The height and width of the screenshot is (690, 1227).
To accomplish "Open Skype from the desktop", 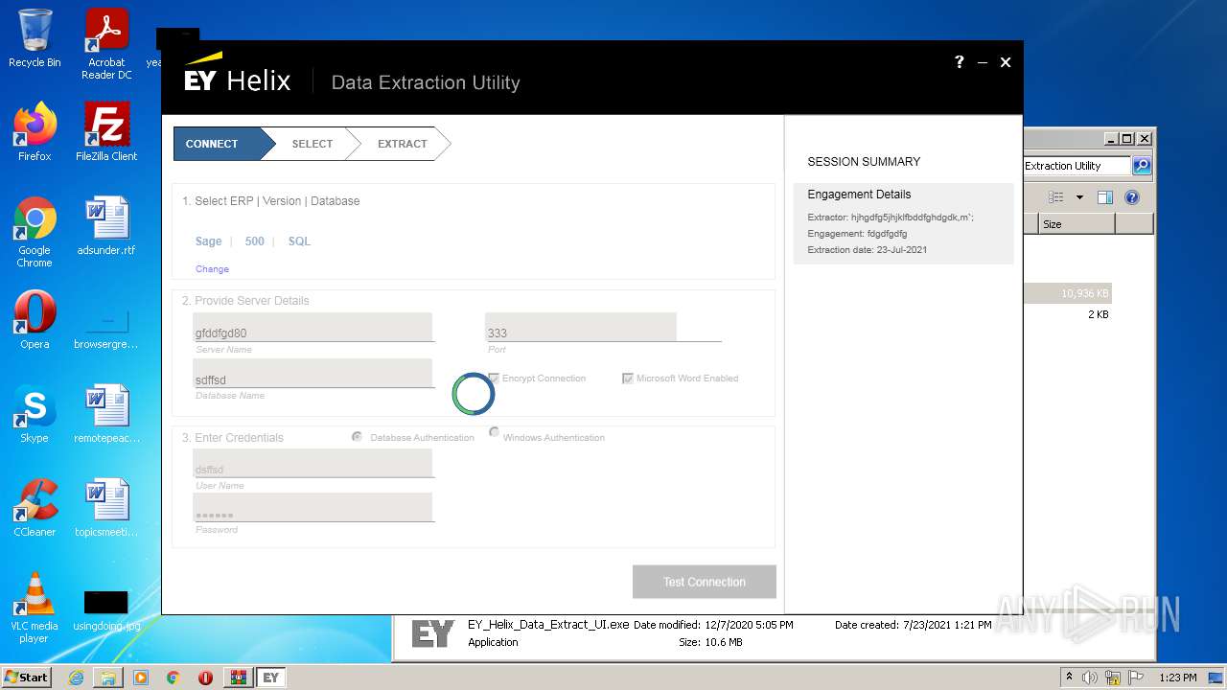I will 35,413.
